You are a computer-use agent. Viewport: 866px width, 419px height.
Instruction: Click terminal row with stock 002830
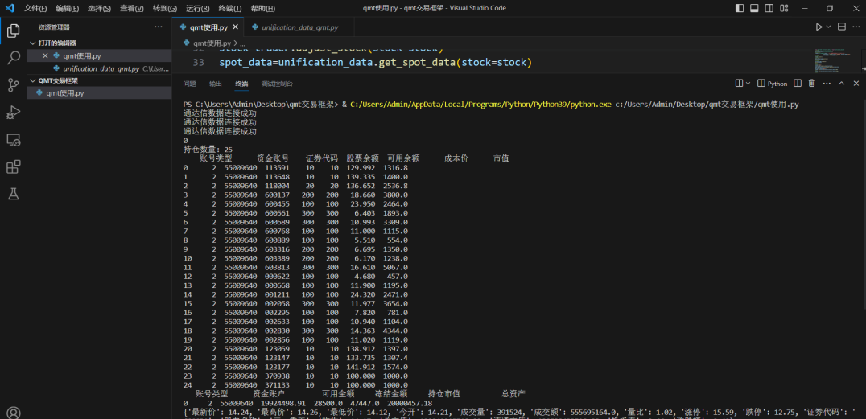click(295, 330)
